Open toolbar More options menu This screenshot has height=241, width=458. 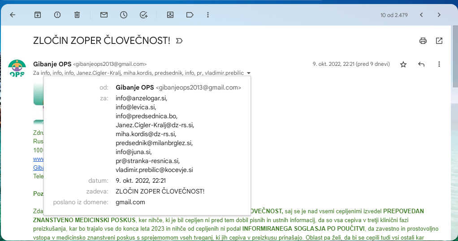click(x=208, y=15)
